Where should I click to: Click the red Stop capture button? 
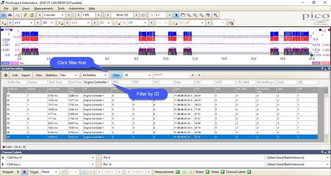tap(24, 172)
